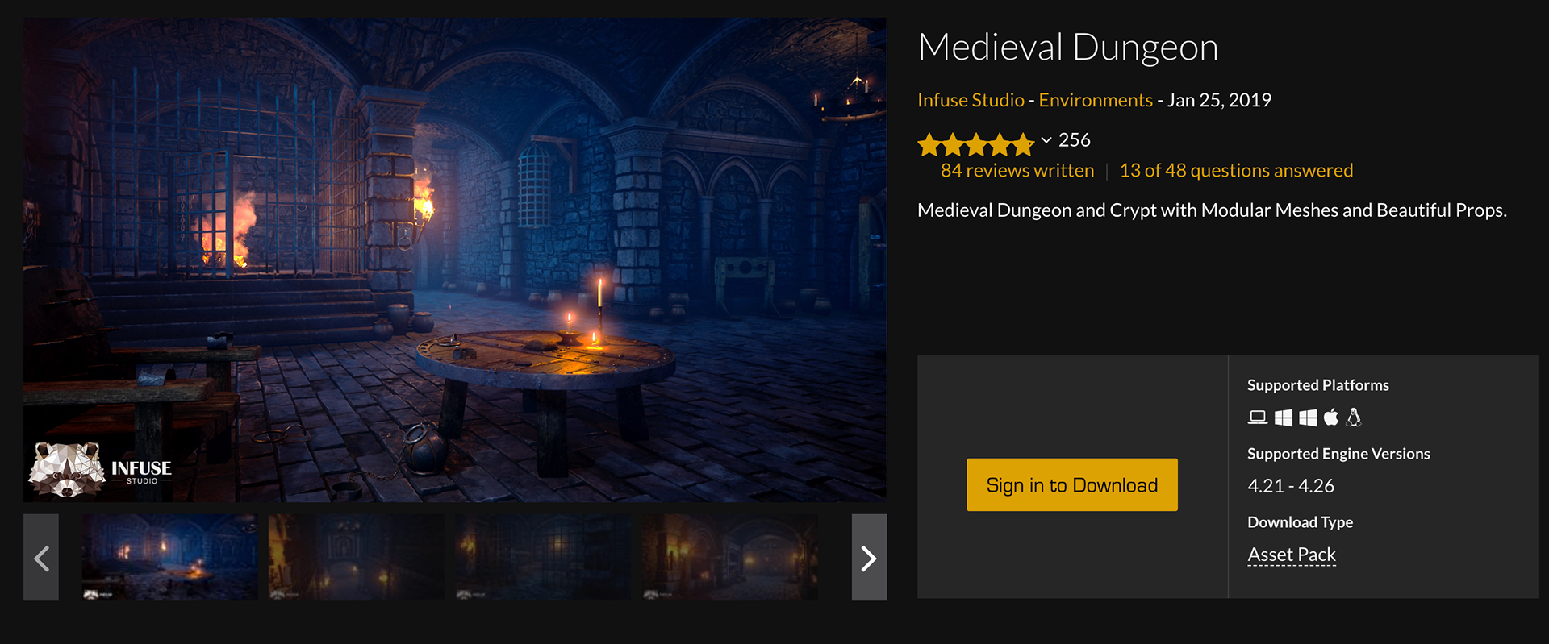Select the first dungeon thumbnail with table

point(170,558)
